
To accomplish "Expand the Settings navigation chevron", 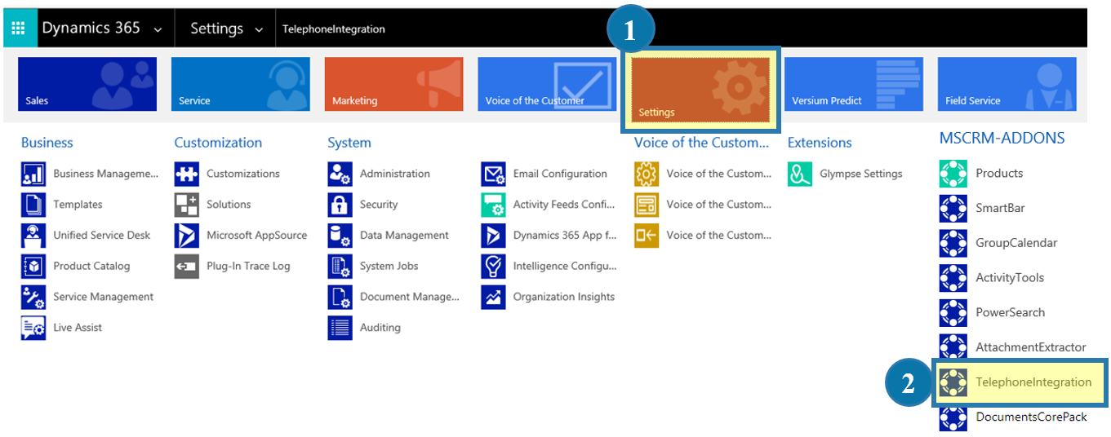I will coord(259,29).
